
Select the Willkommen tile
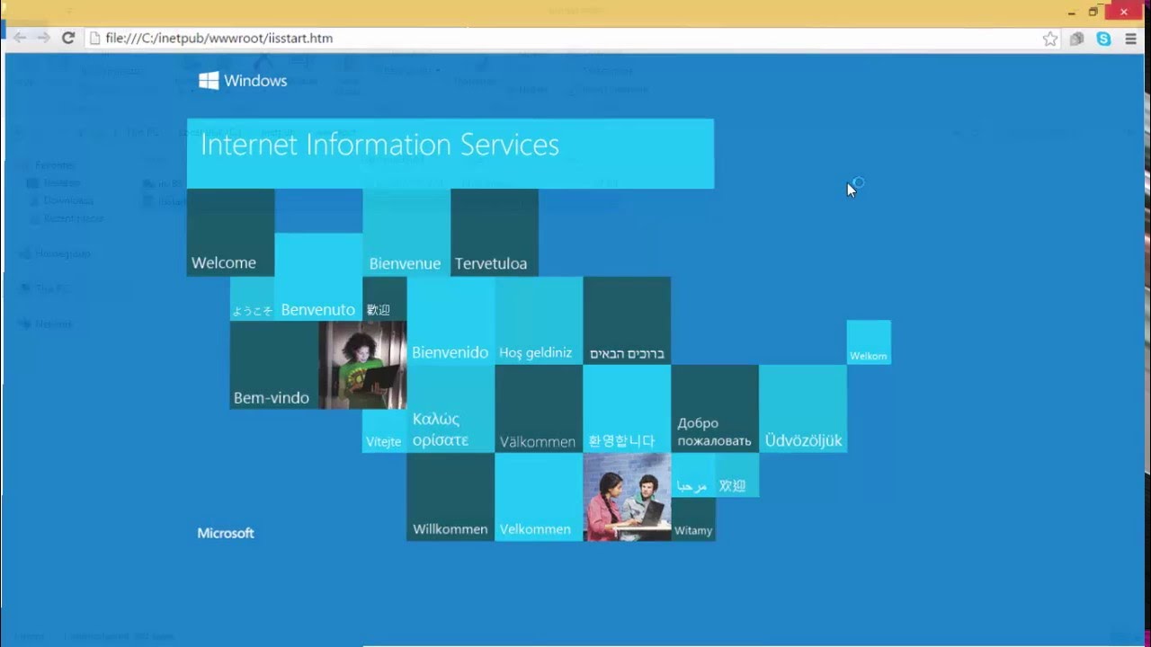(x=451, y=497)
